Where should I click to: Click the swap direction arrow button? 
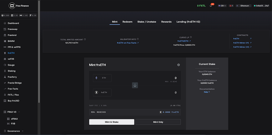[x=135, y=85]
